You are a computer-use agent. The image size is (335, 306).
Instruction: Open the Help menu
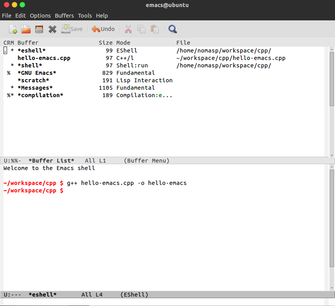pyautogui.click(x=102, y=16)
